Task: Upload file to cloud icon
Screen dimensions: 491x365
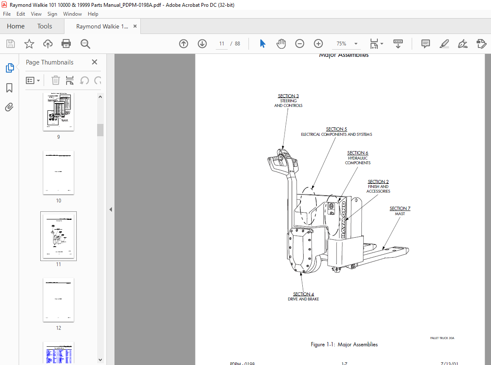Action: 47,44
